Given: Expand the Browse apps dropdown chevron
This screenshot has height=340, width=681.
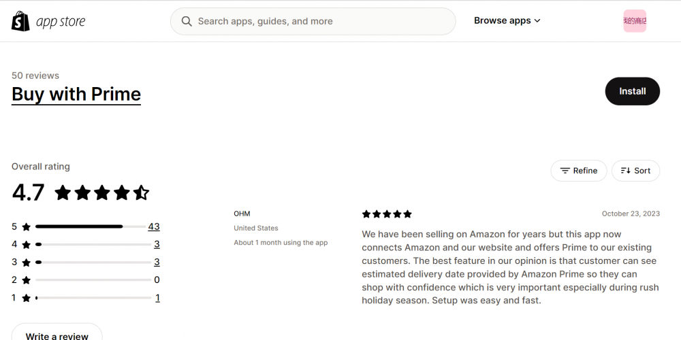Looking at the screenshot, I should click(x=537, y=21).
